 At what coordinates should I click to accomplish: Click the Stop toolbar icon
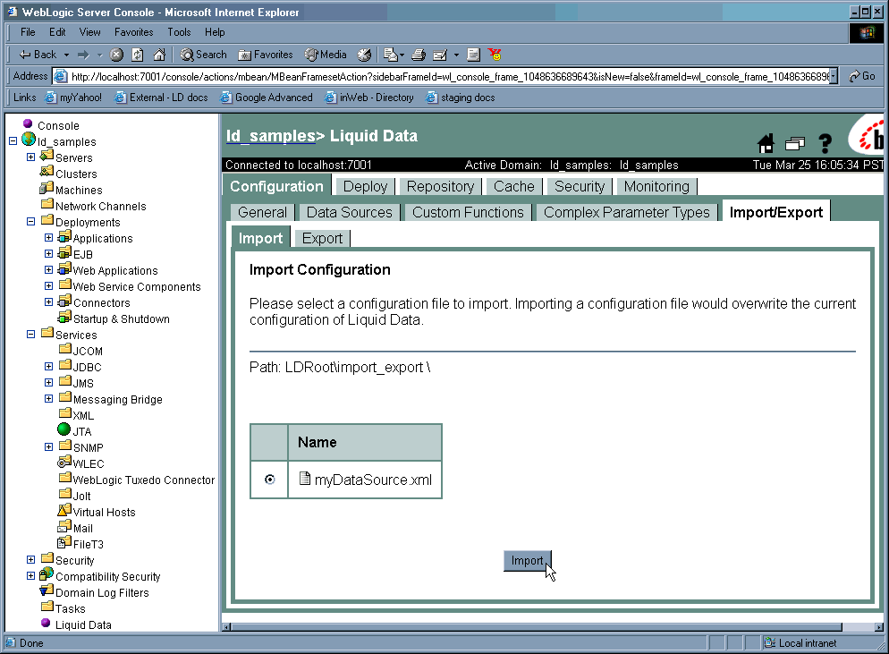tap(116, 55)
